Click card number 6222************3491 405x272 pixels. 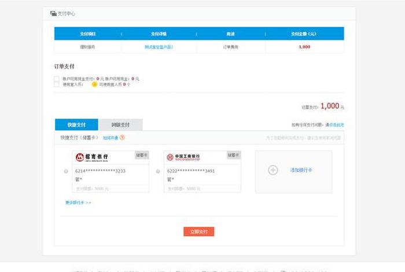(x=191, y=171)
